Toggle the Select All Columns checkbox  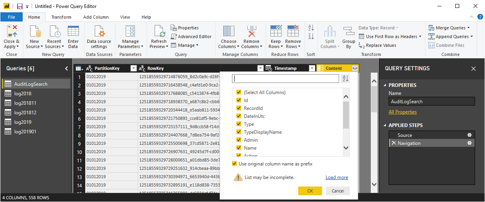tap(239, 92)
